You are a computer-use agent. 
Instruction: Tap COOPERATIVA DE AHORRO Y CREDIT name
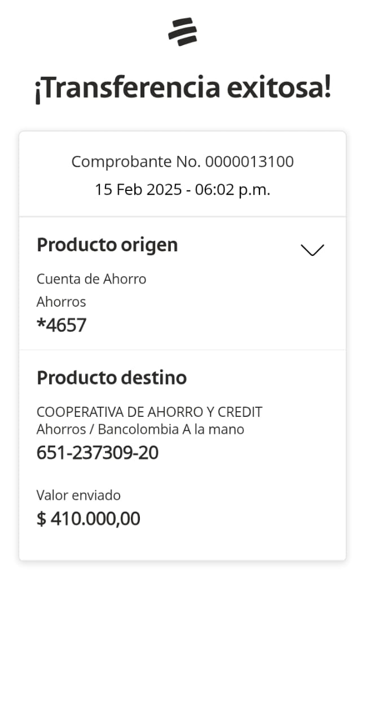tap(149, 412)
